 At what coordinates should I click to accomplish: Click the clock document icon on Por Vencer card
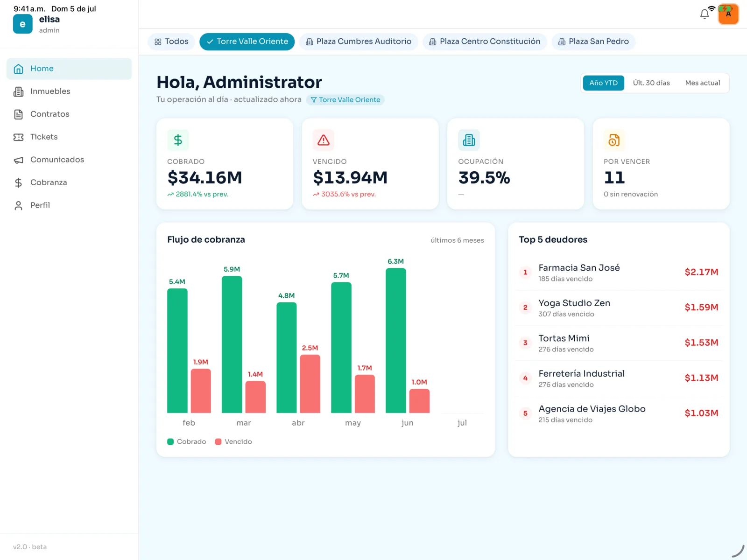click(614, 140)
